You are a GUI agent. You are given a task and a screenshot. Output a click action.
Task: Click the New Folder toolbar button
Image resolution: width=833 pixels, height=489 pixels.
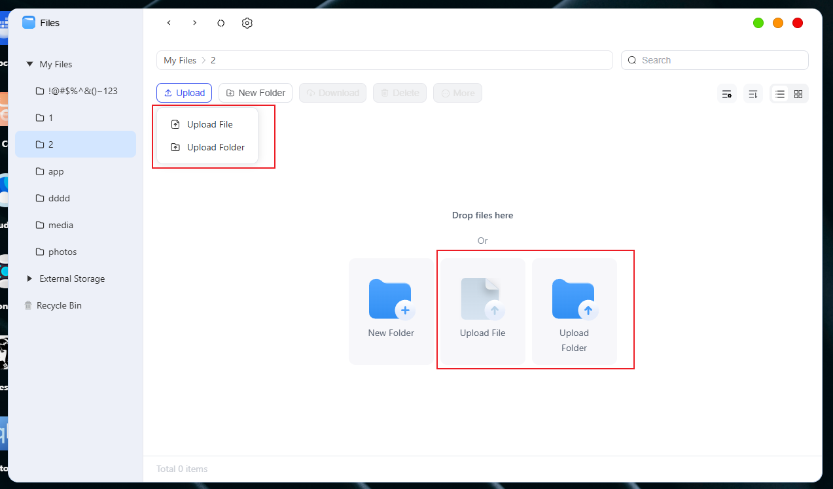click(x=256, y=93)
